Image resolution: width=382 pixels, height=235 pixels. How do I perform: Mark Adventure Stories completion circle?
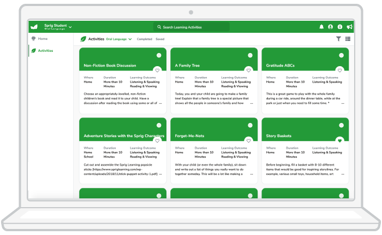(x=159, y=125)
